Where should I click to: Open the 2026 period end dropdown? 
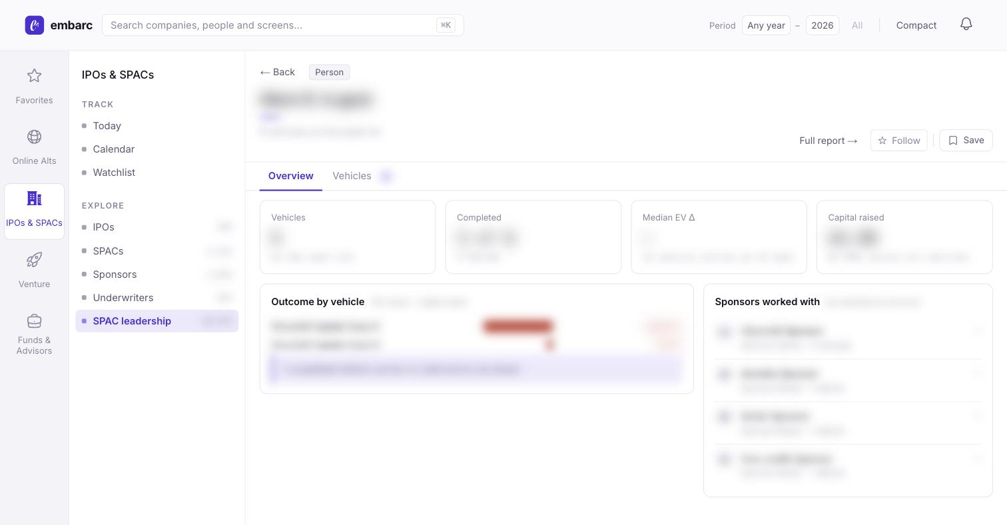pos(822,25)
